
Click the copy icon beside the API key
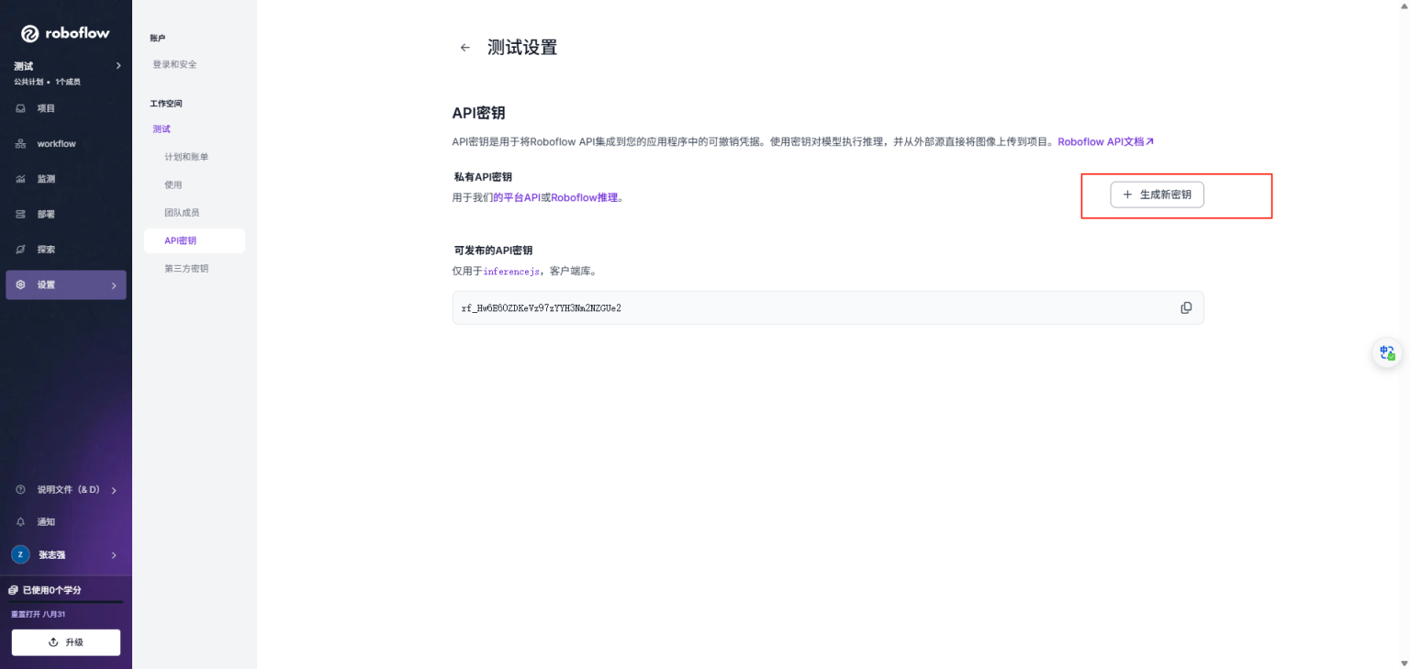pyautogui.click(x=1186, y=307)
